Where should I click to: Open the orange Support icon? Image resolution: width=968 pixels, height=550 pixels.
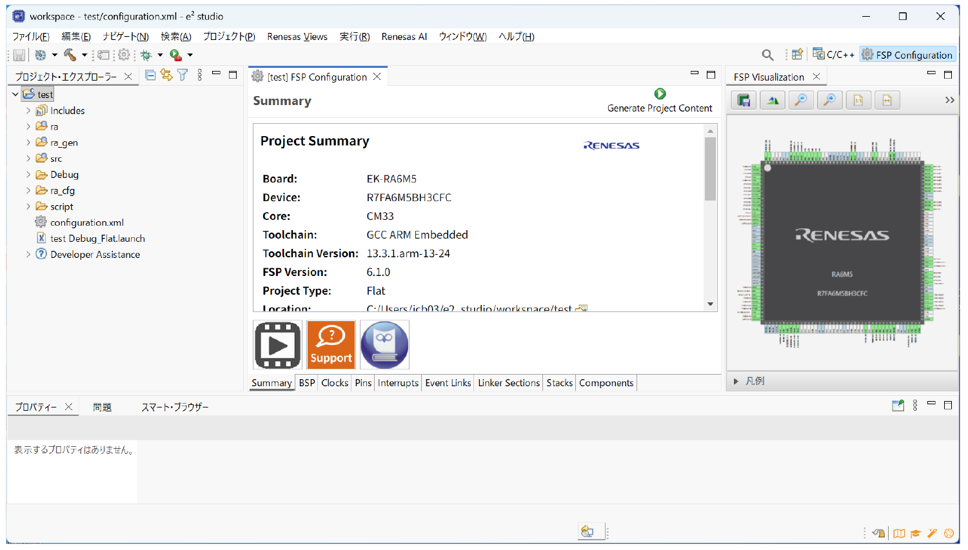coord(331,345)
